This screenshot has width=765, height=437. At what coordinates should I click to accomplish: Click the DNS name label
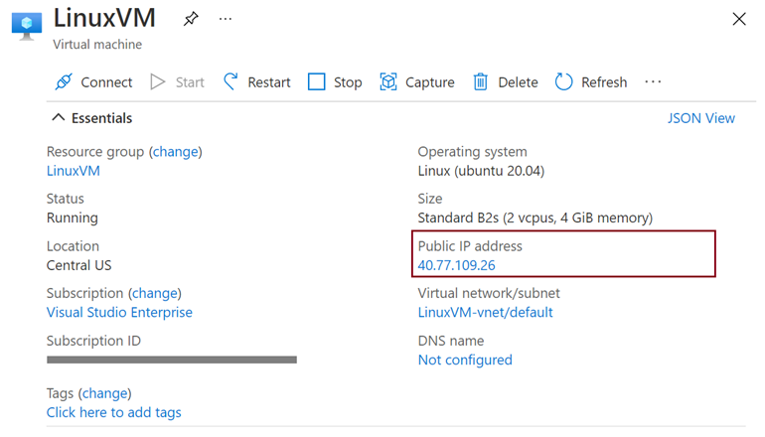click(x=451, y=341)
